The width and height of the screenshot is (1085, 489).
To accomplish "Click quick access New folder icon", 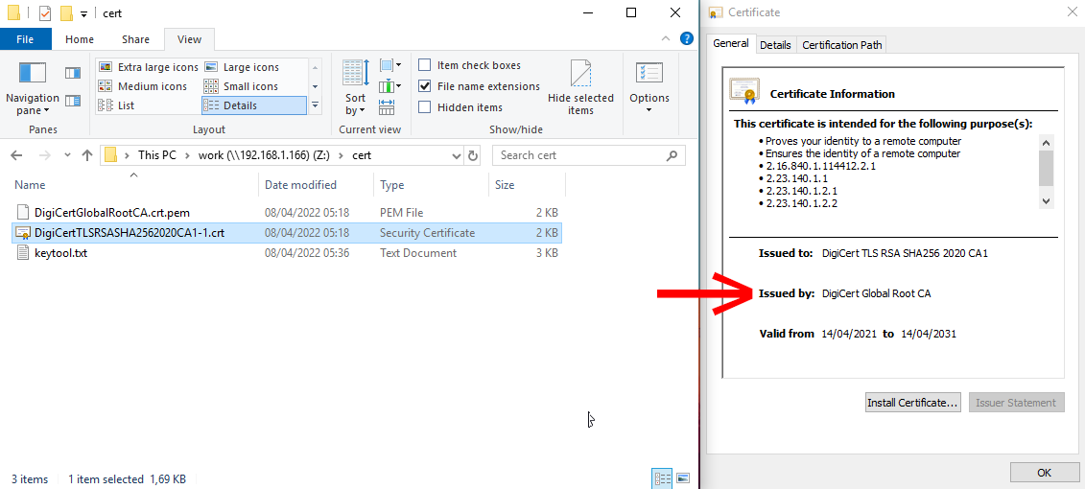I will [x=66, y=13].
